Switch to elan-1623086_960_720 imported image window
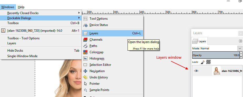Image resolution: width=243 pixels, height=97 pixels. coord(41,31)
